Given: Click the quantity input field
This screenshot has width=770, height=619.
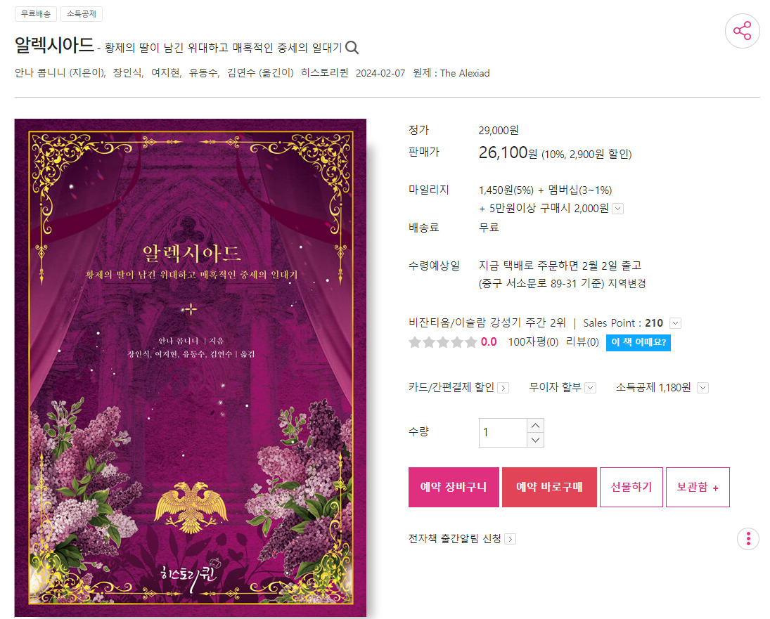Looking at the screenshot, I should pos(503,433).
